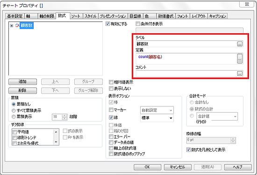Open the 標準 line style dropdown

click(157, 118)
